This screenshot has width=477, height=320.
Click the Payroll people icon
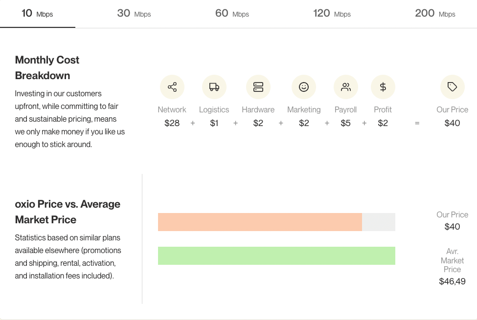click(x=346, y=87)
